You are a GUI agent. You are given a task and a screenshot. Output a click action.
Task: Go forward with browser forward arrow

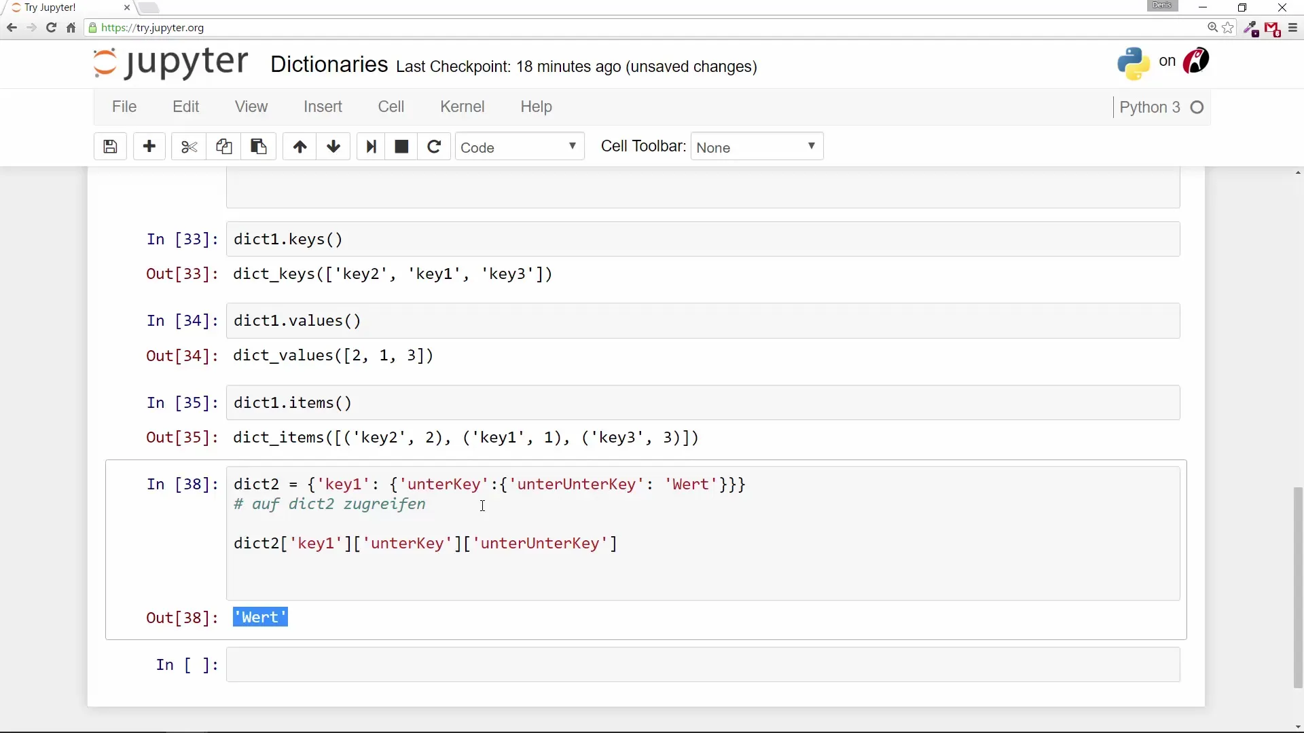pyautogui.click(x=31, y=28)
